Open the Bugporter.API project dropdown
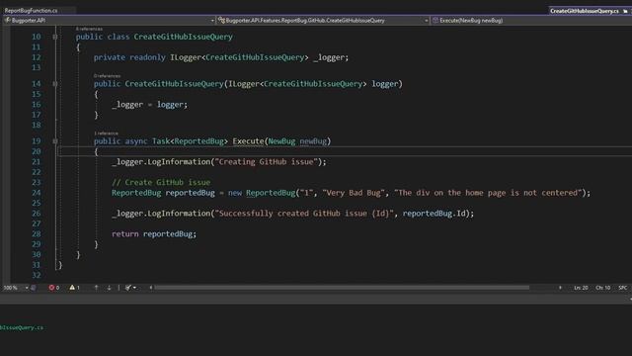Image resolution: width=632 pixels, height=356 pixels. click(x=109, y=20)
